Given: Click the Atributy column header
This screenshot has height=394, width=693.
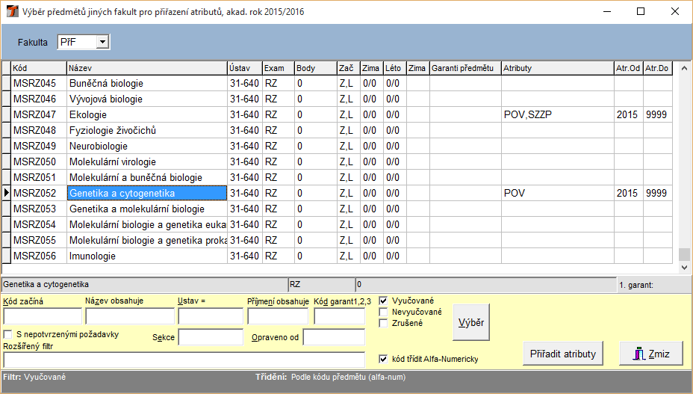Looking at the screenshot, I should point(556,68).
